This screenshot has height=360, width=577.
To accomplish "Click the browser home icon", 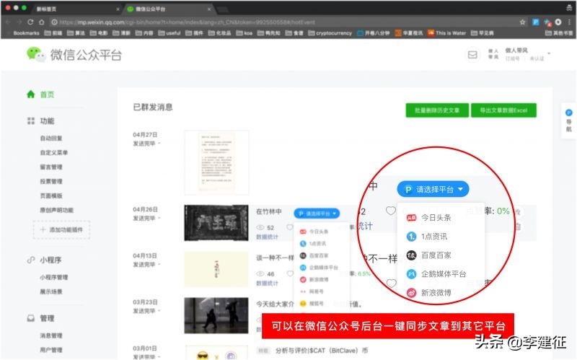I will tap(42, 22).
